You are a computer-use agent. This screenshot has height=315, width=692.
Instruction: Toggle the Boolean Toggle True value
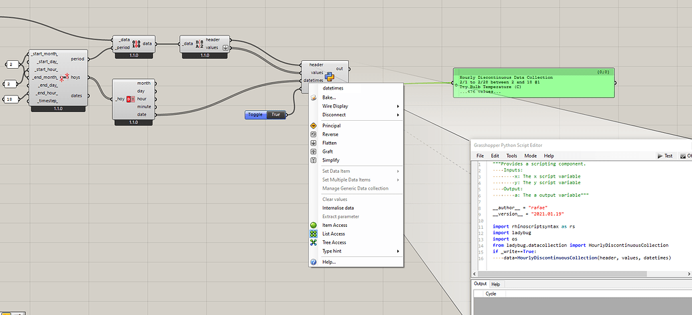click(276, 115)
